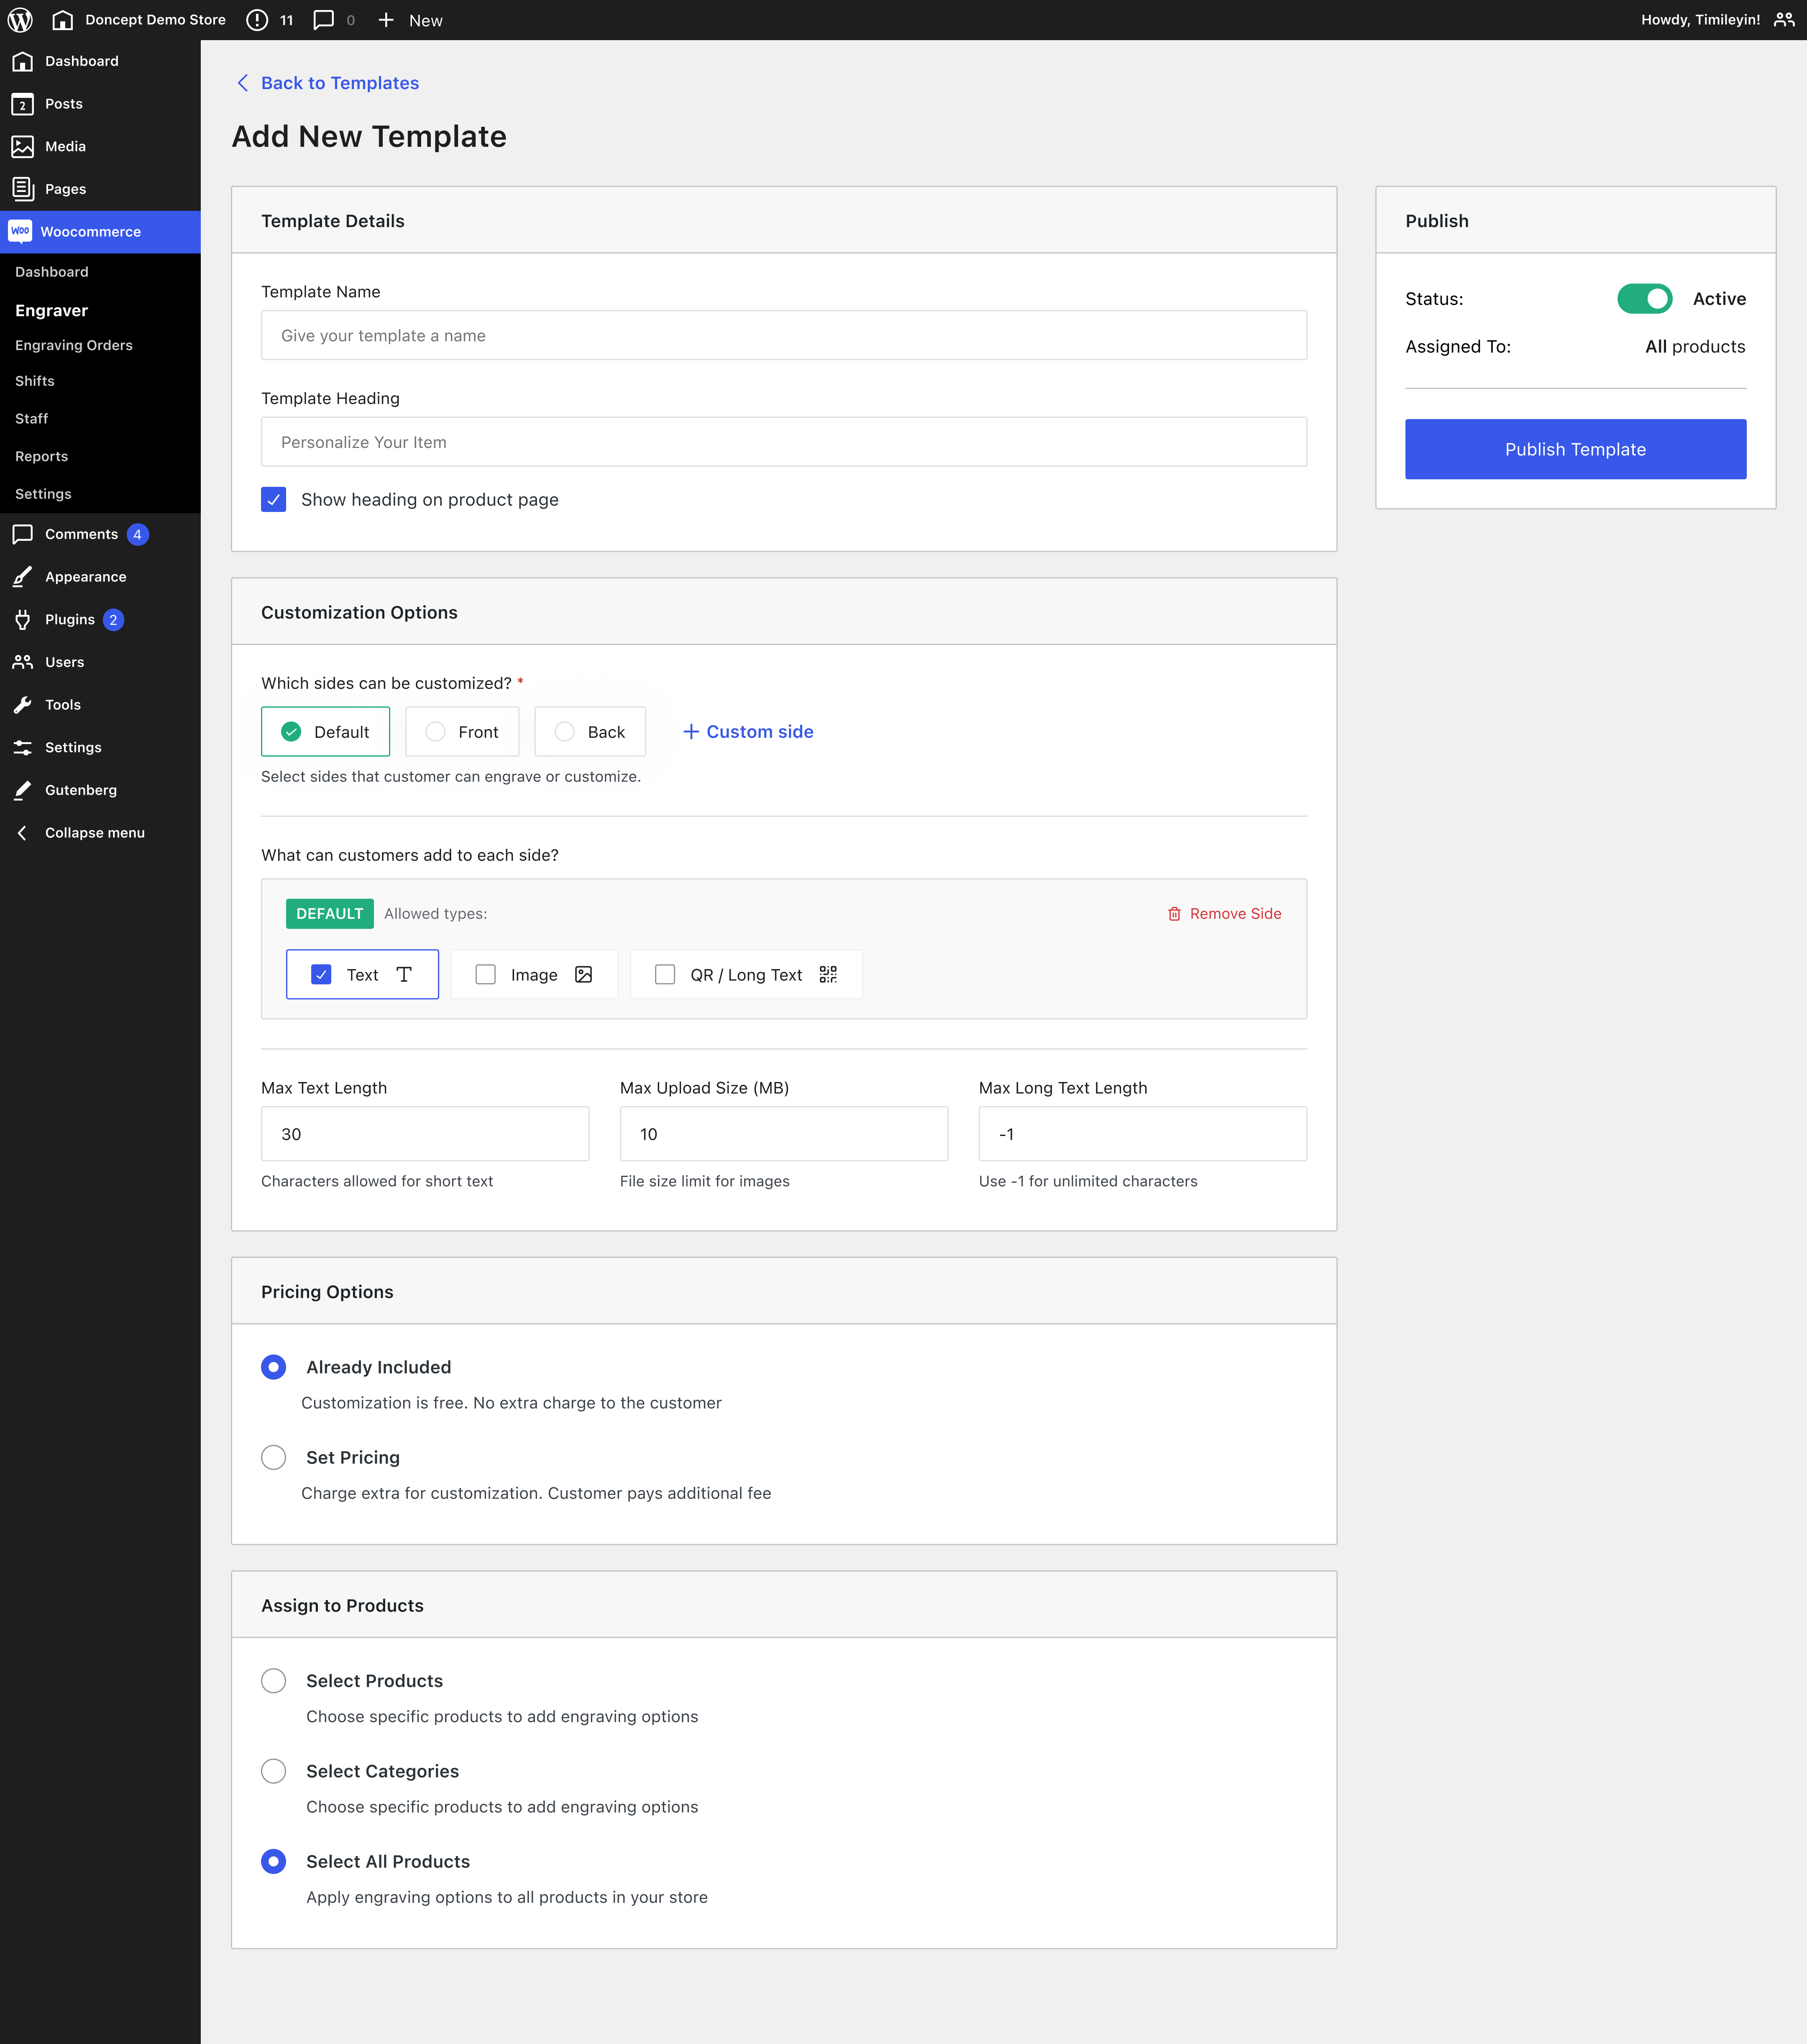This screenshot has width=1807, height=2044.
Task: Click the QR code icon
Action: point(828,974)
